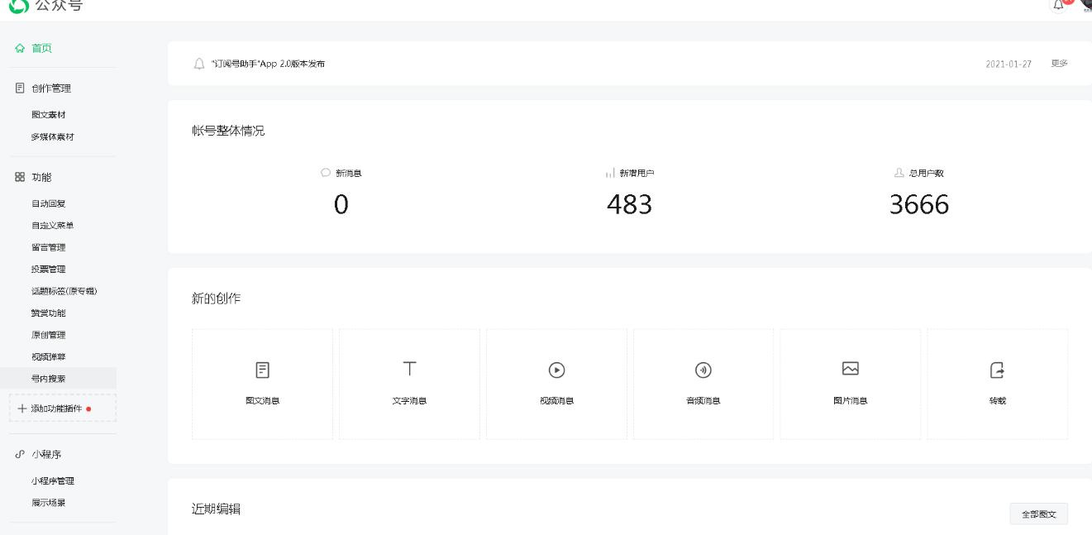Open the 图片消息 image creator
Image resolution: width=1092 pixels, height=535 pixels.
[850, 384]
